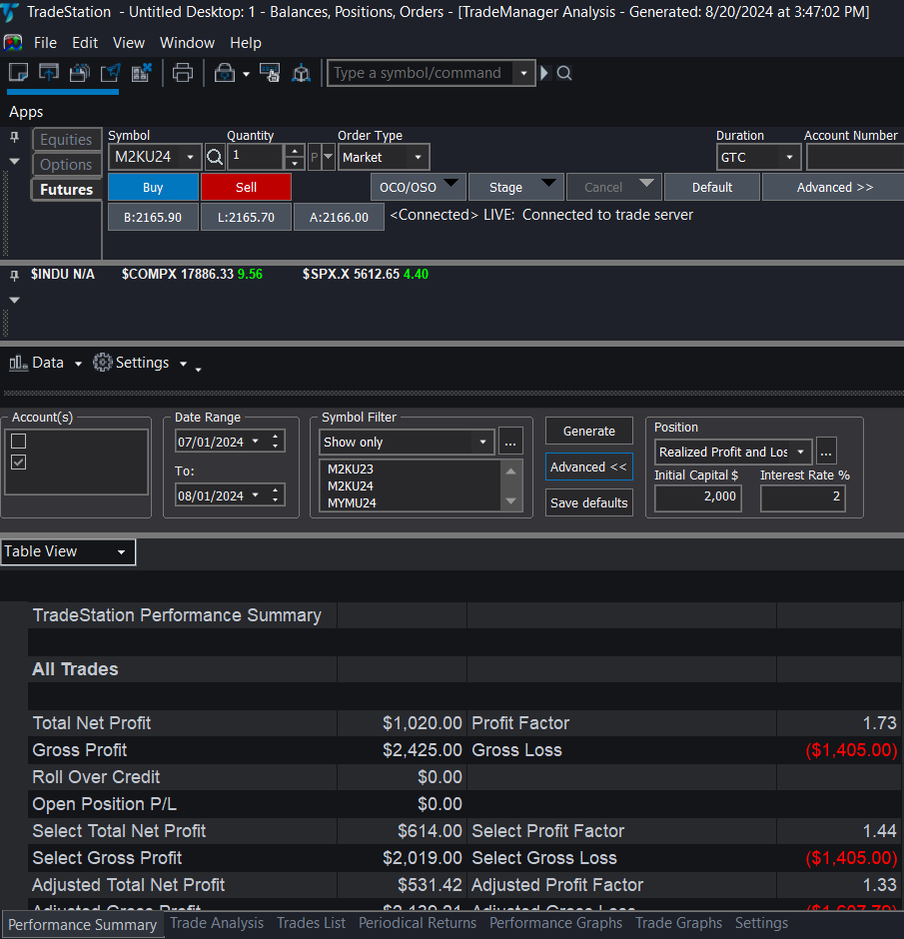Open the Stage button dropdown arrow
The height and width of the screenshot is (939, 904).
549,182
